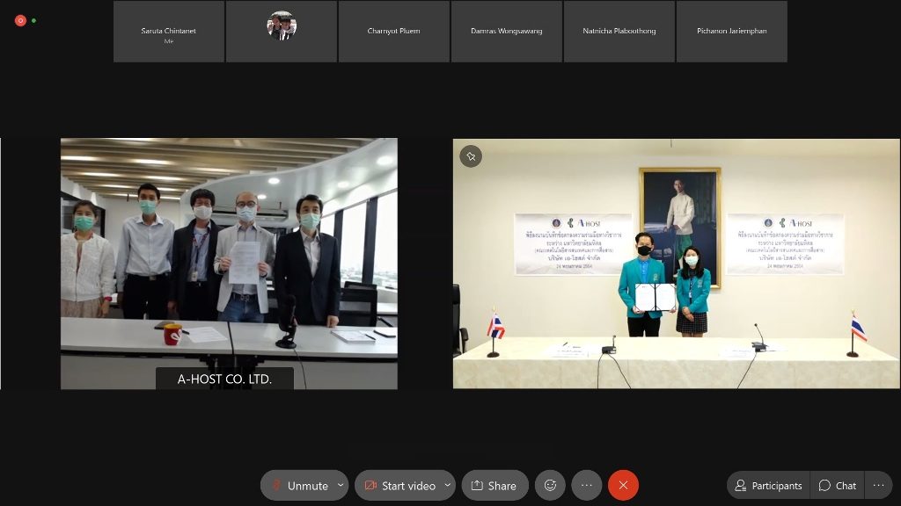Open the Participants panel
This screenshot has height=506, width=901.
769,485
